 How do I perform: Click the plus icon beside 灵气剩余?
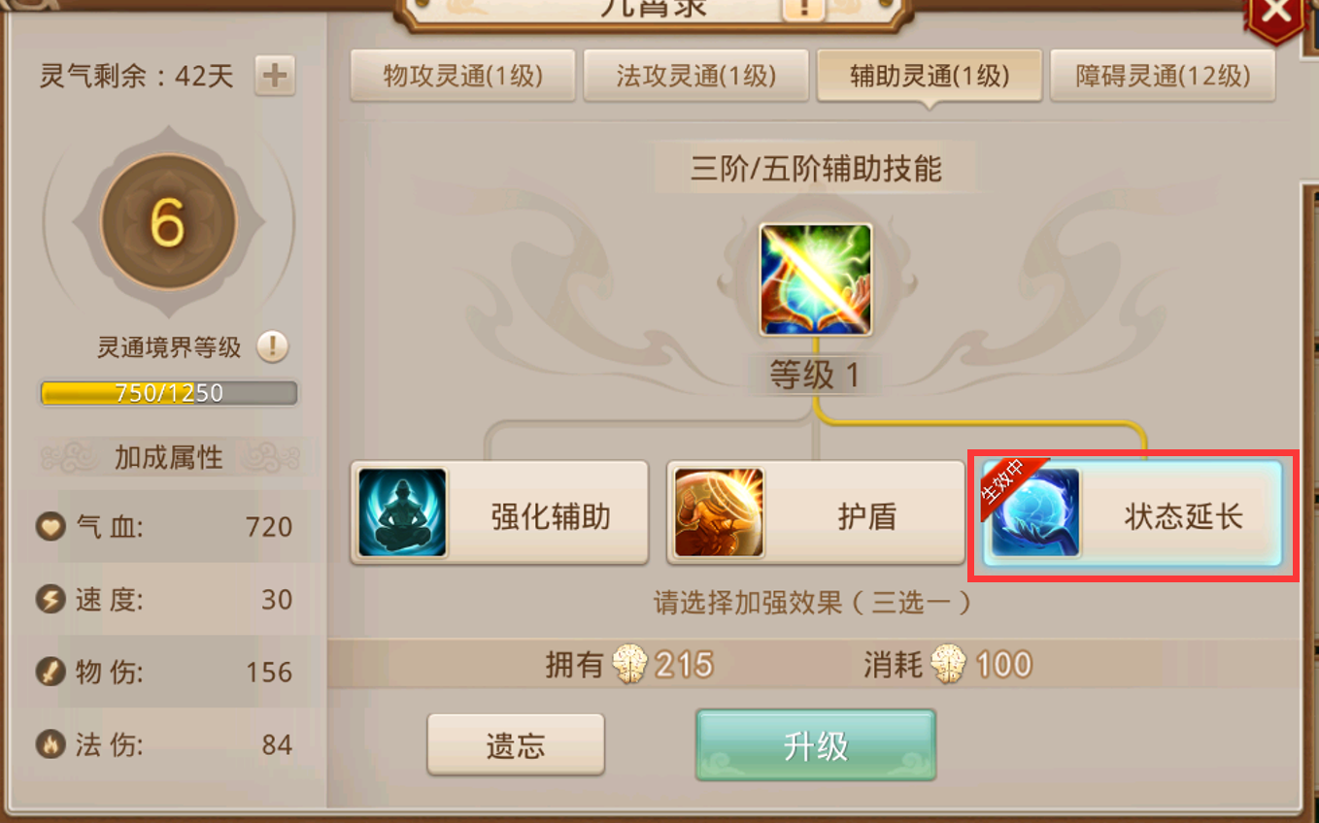(275, 76)
